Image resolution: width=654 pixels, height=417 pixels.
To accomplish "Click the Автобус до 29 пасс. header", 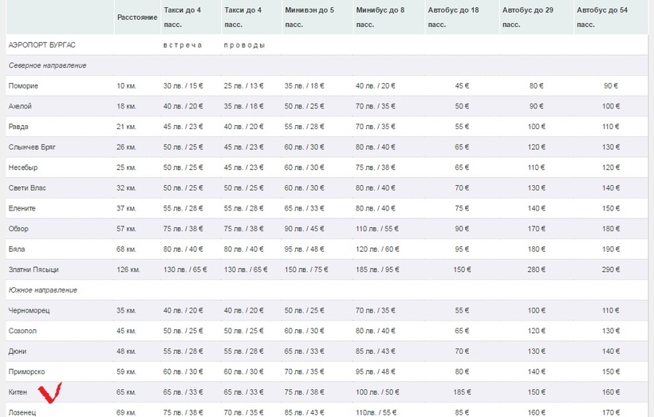I will [527, 17].
